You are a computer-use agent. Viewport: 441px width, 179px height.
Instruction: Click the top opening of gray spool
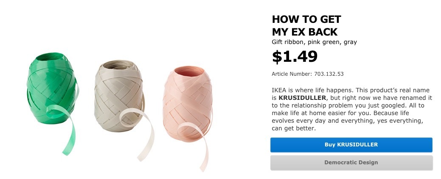[x=118, y=65]
